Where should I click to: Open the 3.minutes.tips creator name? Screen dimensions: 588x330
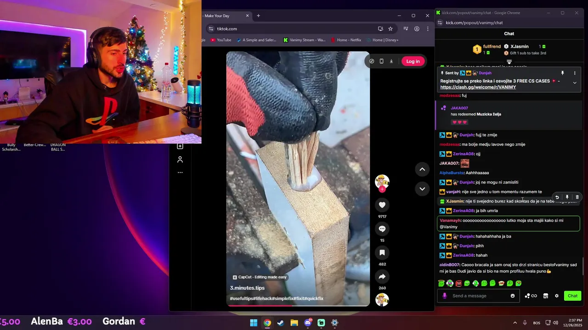[247, 288]
